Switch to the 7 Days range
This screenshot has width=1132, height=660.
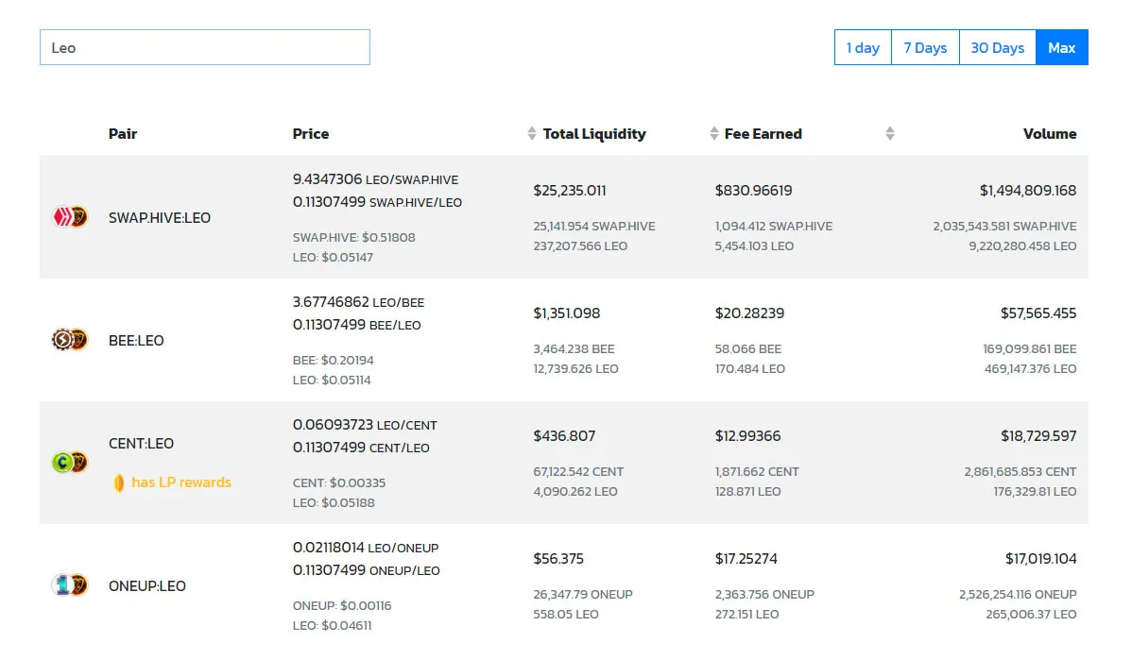[925, 47]
